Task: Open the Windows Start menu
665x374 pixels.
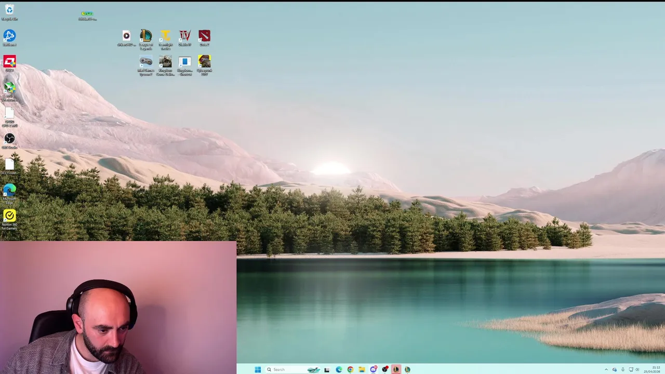Action: pyautogui.click(x=258, y=369)
